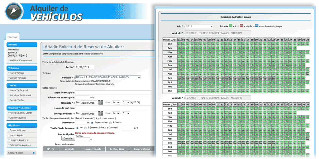Click Abr day 12 cell for vehicle 9536HPX
The height and width of the screenshot is (159, 319).
(x=226, y=121)
